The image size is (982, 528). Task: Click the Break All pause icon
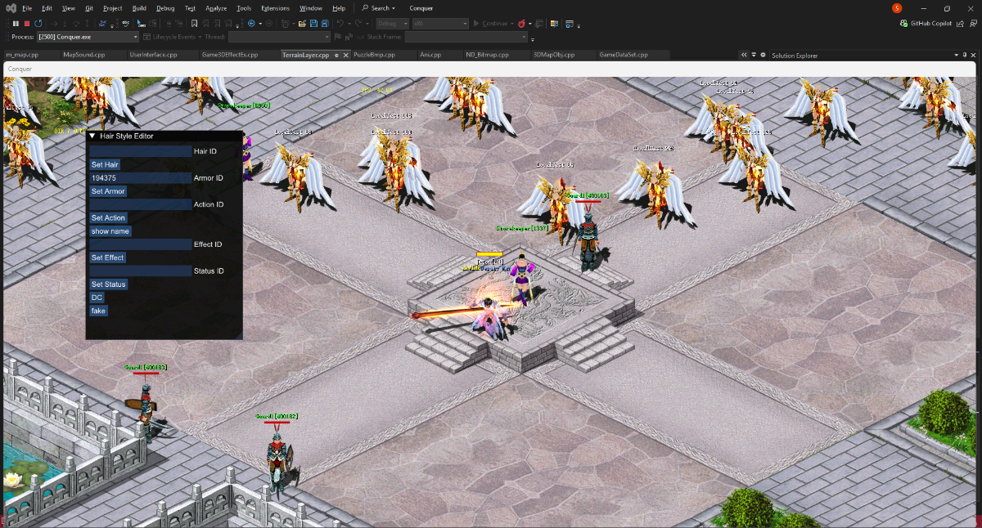coord(16,24)
